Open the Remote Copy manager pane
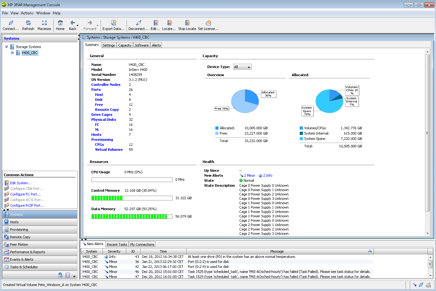This screenshot has height=291, width=436. 40,237
